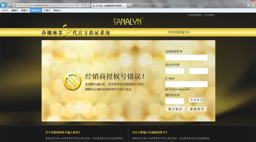Image resolution: width=256 pixels, height=142 pixels.
Task: Open the 查看(V) menu
Action: pos(25,11)
